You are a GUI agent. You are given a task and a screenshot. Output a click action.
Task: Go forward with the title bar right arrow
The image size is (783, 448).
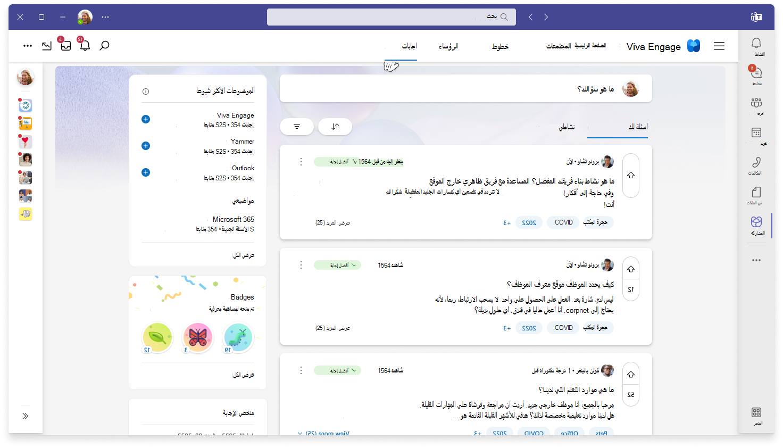(546, 17)
